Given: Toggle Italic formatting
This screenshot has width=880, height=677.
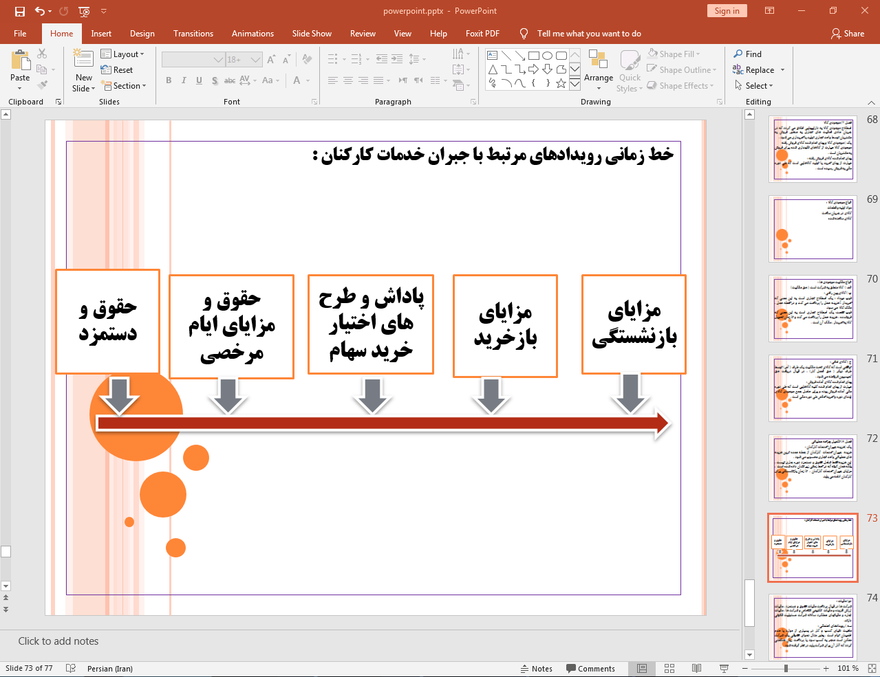Looking at the screenshot, I should point(184,80).
